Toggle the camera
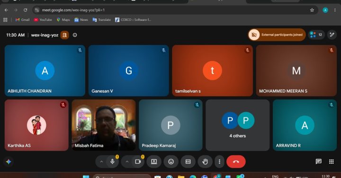This screenshot has width=341, height=178. tap(138, 162)
